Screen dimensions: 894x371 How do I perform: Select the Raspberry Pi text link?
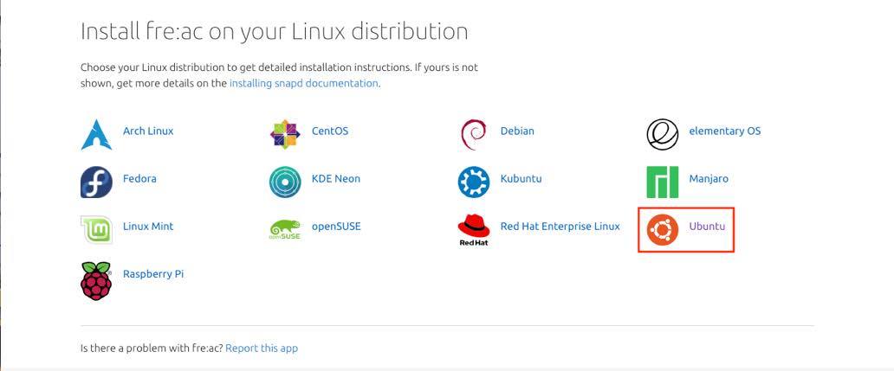(x=153, y=274)
